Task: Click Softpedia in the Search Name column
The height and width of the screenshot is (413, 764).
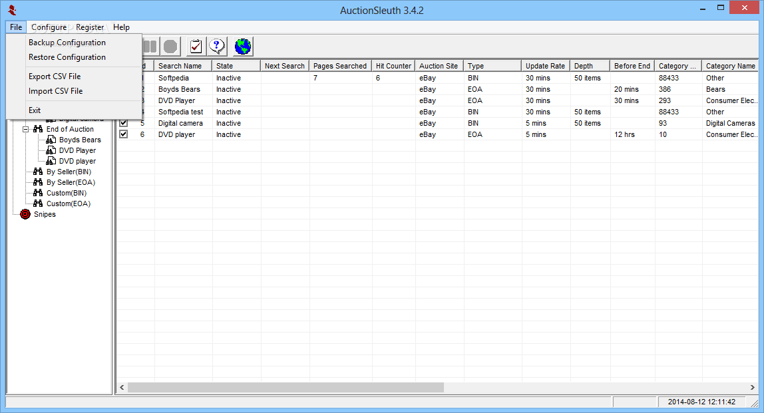Action: [174, 78]
